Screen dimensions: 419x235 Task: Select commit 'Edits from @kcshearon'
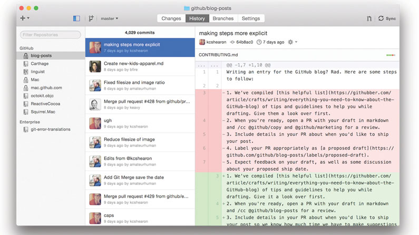pos(140,161)
